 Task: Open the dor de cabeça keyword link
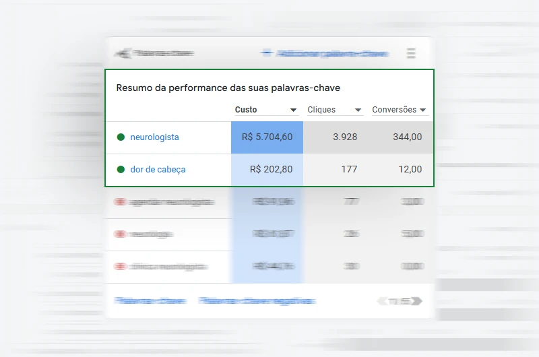pos(158,170)
